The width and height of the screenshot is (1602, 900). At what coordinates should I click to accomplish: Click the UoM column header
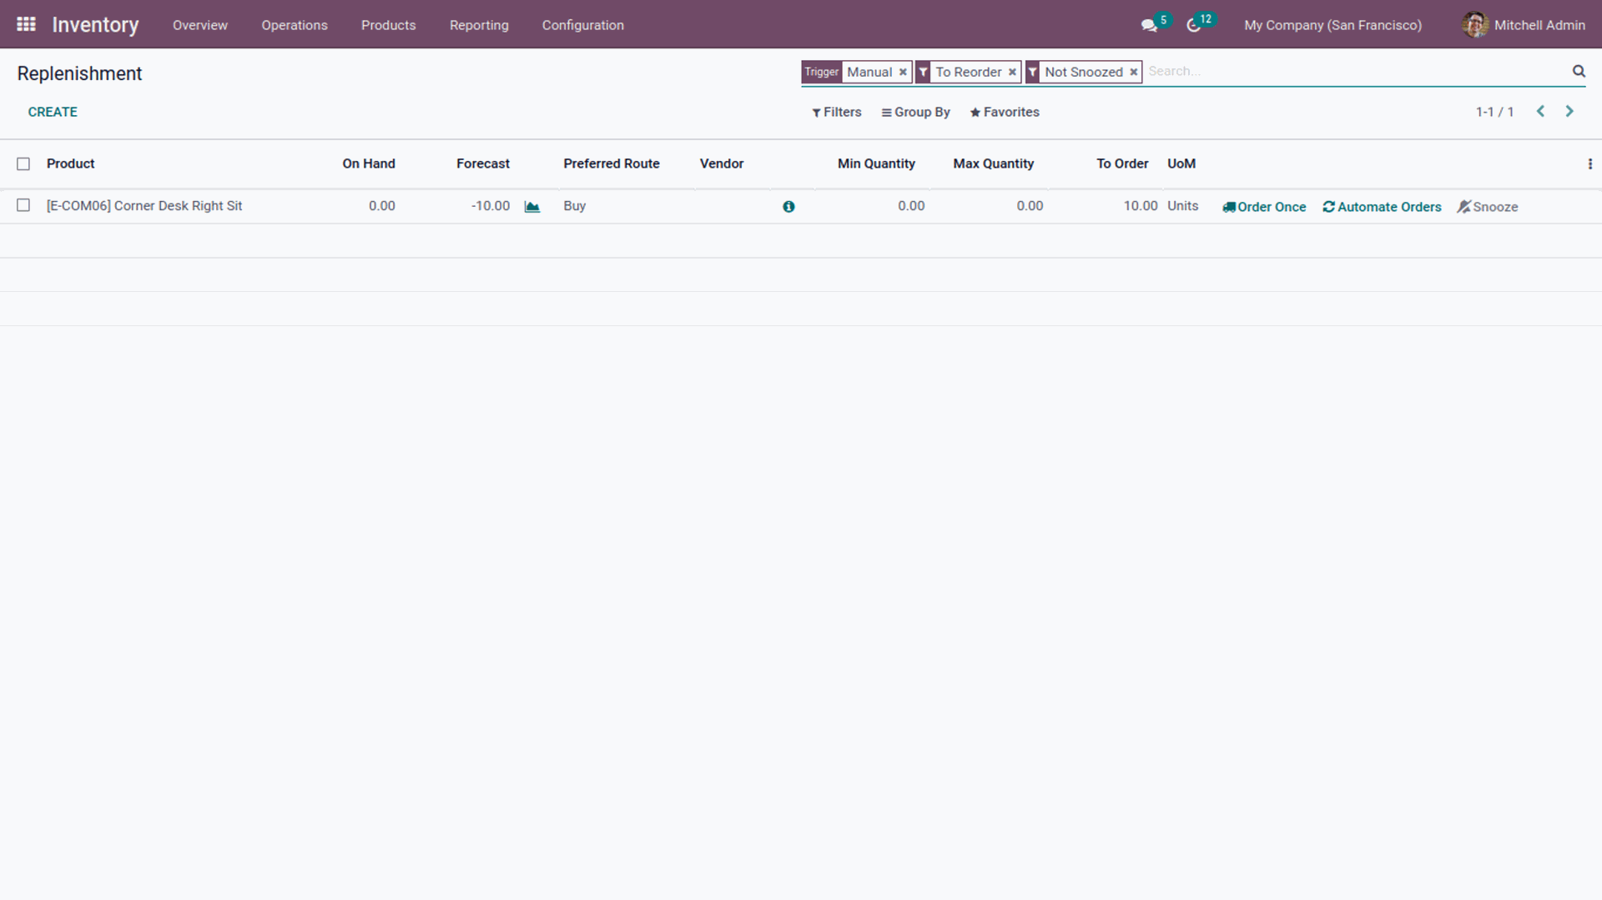pos(1181,163)
